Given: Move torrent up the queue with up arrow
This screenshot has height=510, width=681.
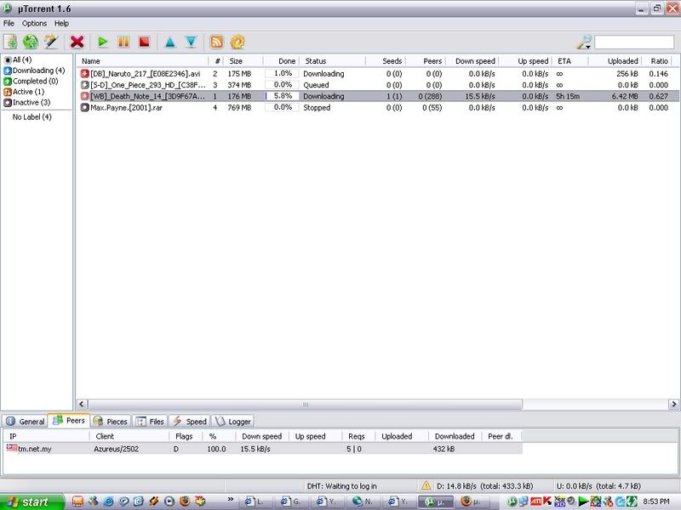Looking at the screenshot, I should 170,42.
